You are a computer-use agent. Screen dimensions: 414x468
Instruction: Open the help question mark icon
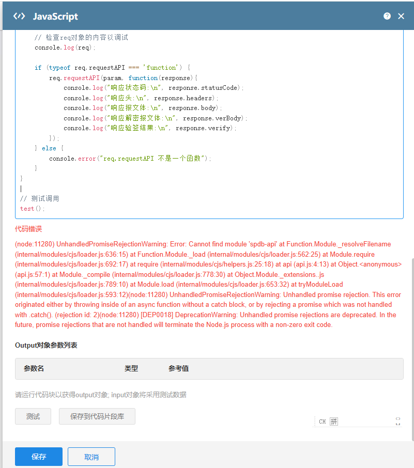tap(387, 16)
